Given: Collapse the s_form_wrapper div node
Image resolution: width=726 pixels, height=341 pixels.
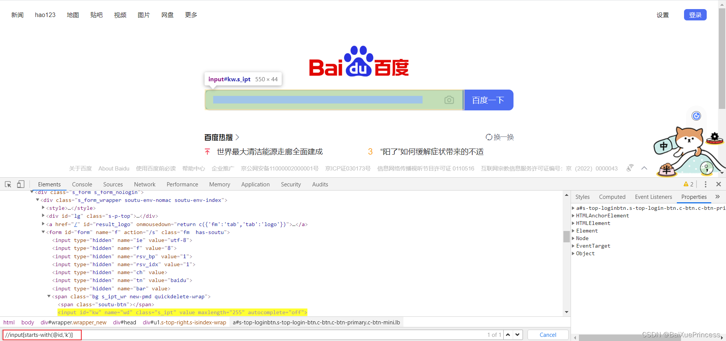Looking at the screenshot, I should [x=37, y=200].
